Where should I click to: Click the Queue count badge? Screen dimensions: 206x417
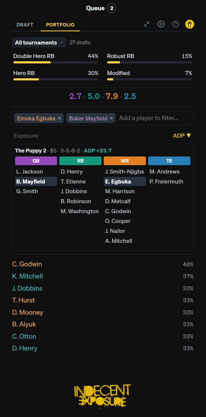112,8
